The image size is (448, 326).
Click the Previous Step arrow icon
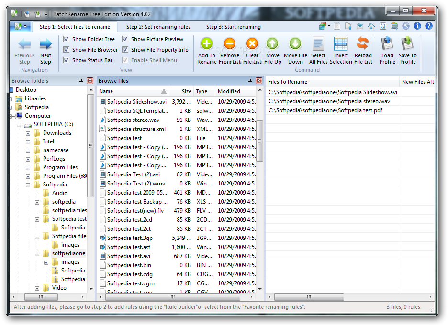pos(24,44)
